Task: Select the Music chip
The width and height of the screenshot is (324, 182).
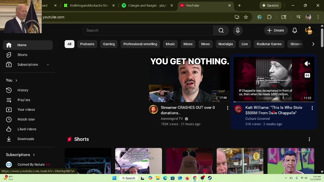Action: (x=170, y=44)
